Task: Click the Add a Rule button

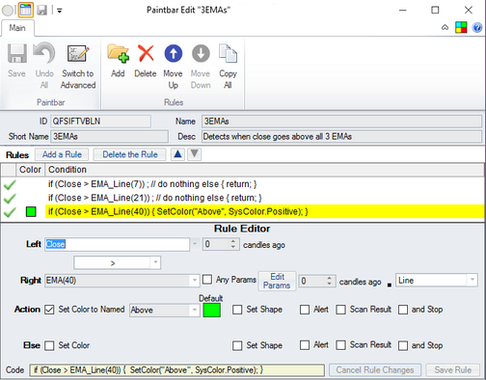Action: (x=62, y=154)
